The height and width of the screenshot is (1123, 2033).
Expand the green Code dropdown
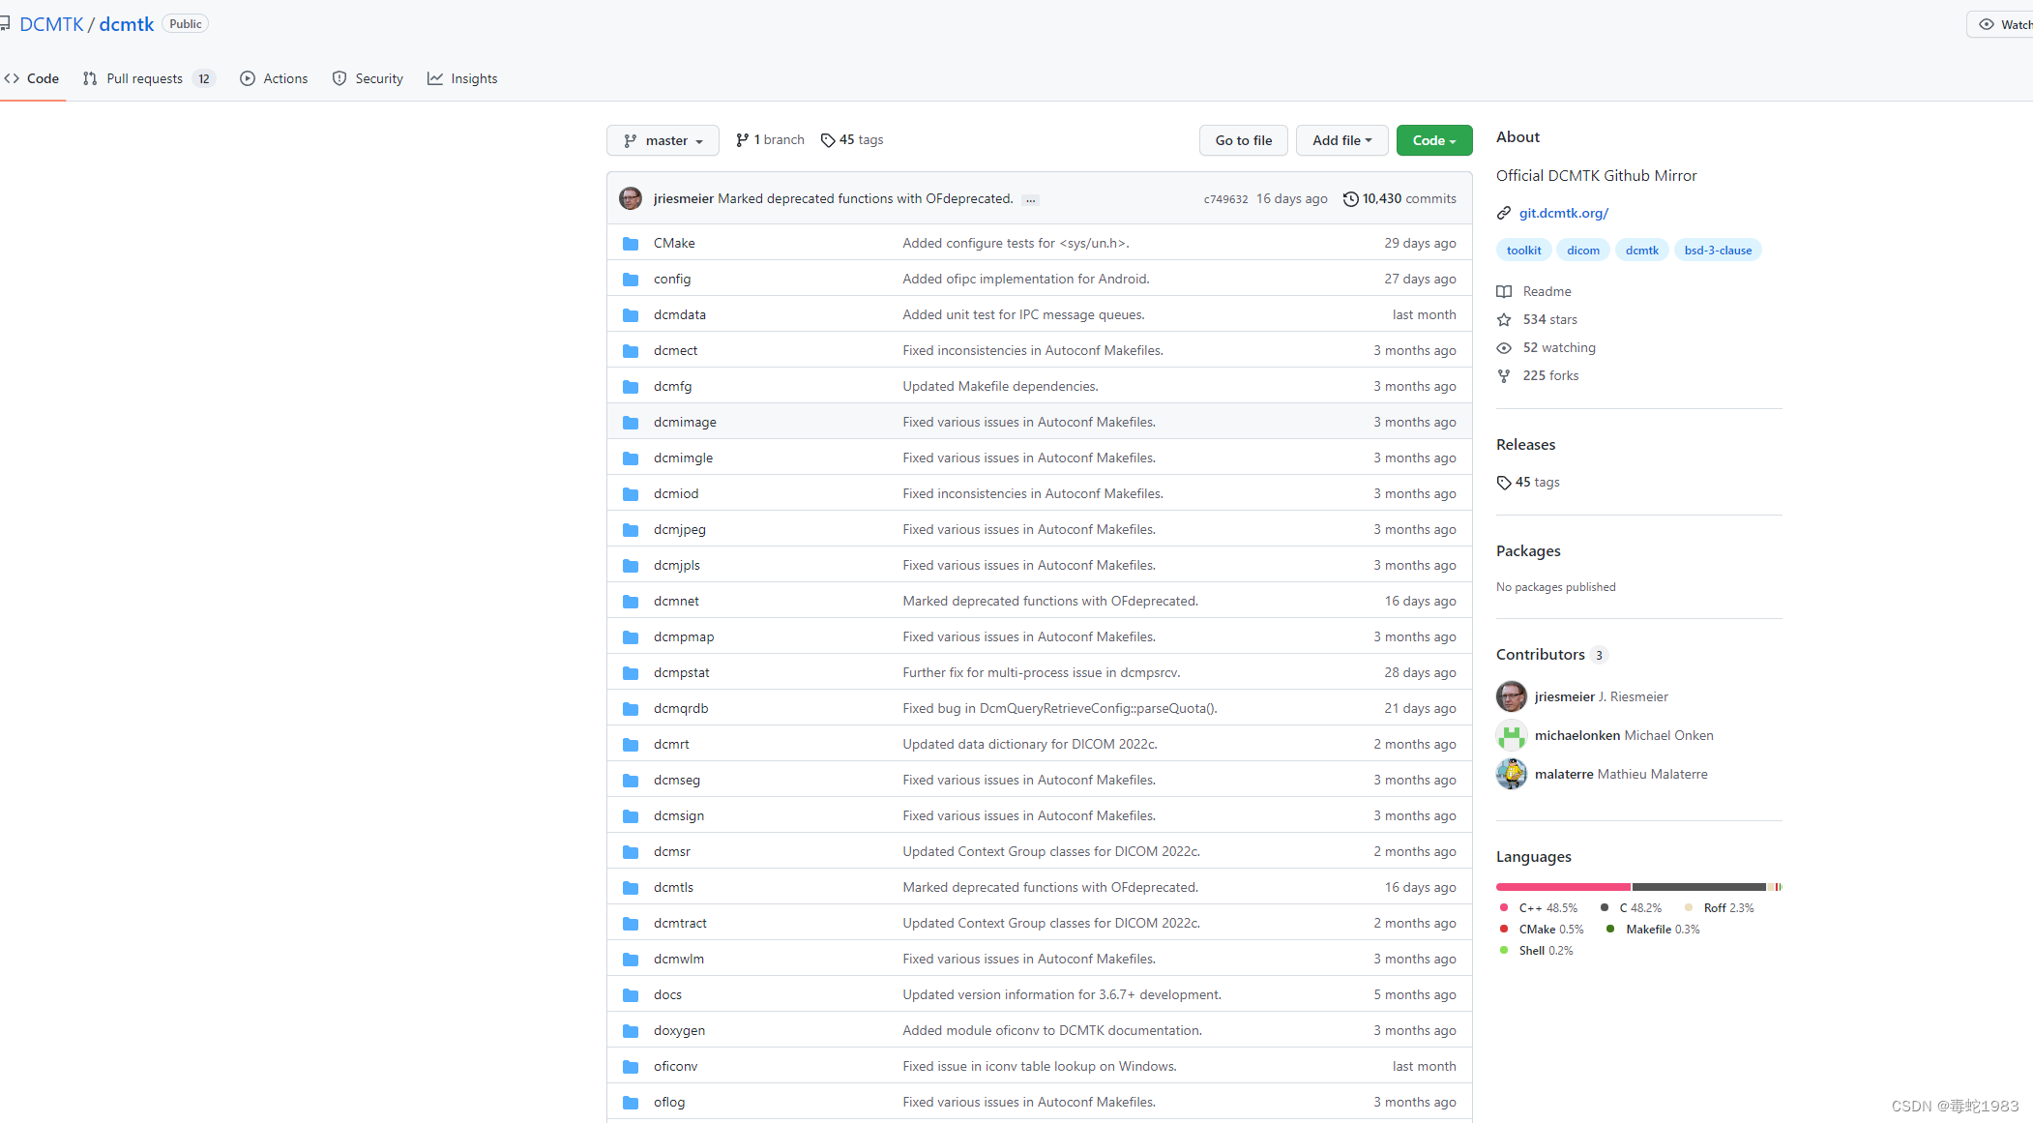(1433, 140)
